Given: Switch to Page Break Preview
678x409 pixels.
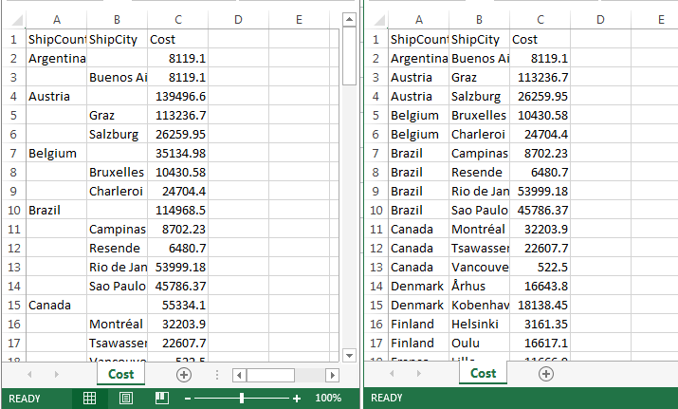Looking at the screenshot, I should [x=161, y=399].
